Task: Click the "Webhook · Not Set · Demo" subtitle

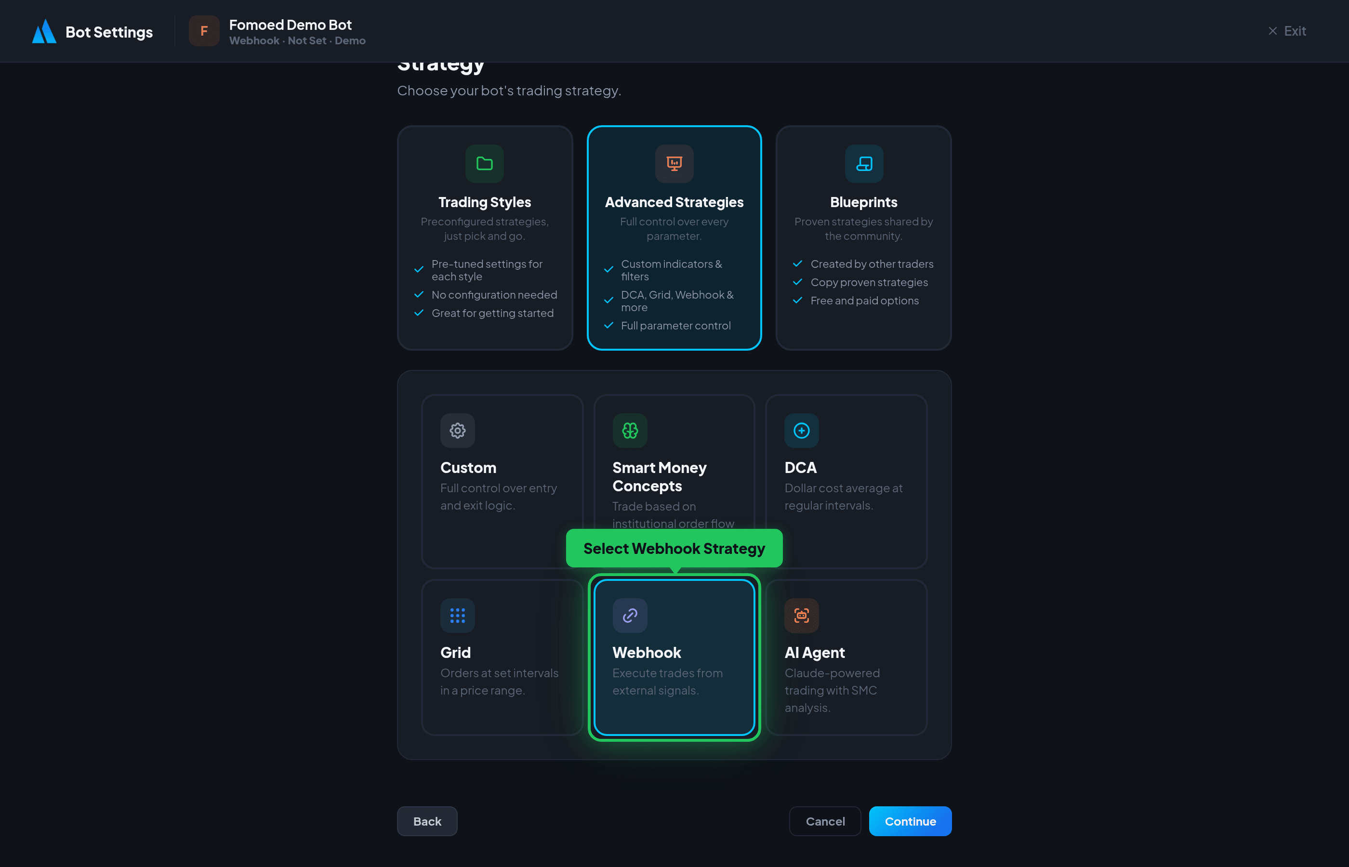Action: 297,40
